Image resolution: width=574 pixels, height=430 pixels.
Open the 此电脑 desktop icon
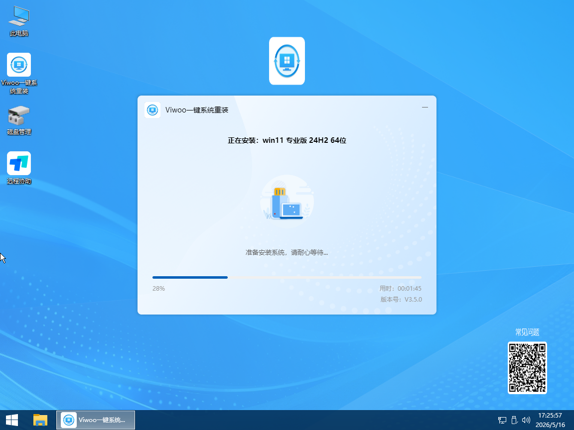(19, 21)
